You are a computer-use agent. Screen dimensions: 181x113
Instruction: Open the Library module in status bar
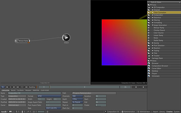pos(162,112)
